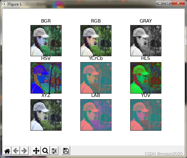Close the Figure 1 window

[178, 3]
